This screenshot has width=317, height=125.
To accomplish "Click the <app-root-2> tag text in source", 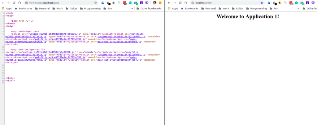I will (x=28, y=50).
